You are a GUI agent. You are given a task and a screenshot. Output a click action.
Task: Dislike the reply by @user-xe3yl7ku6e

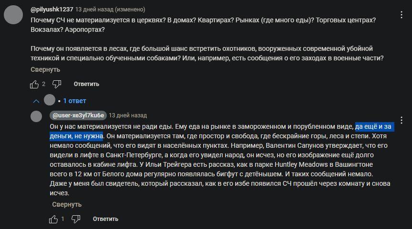(76, 219)
